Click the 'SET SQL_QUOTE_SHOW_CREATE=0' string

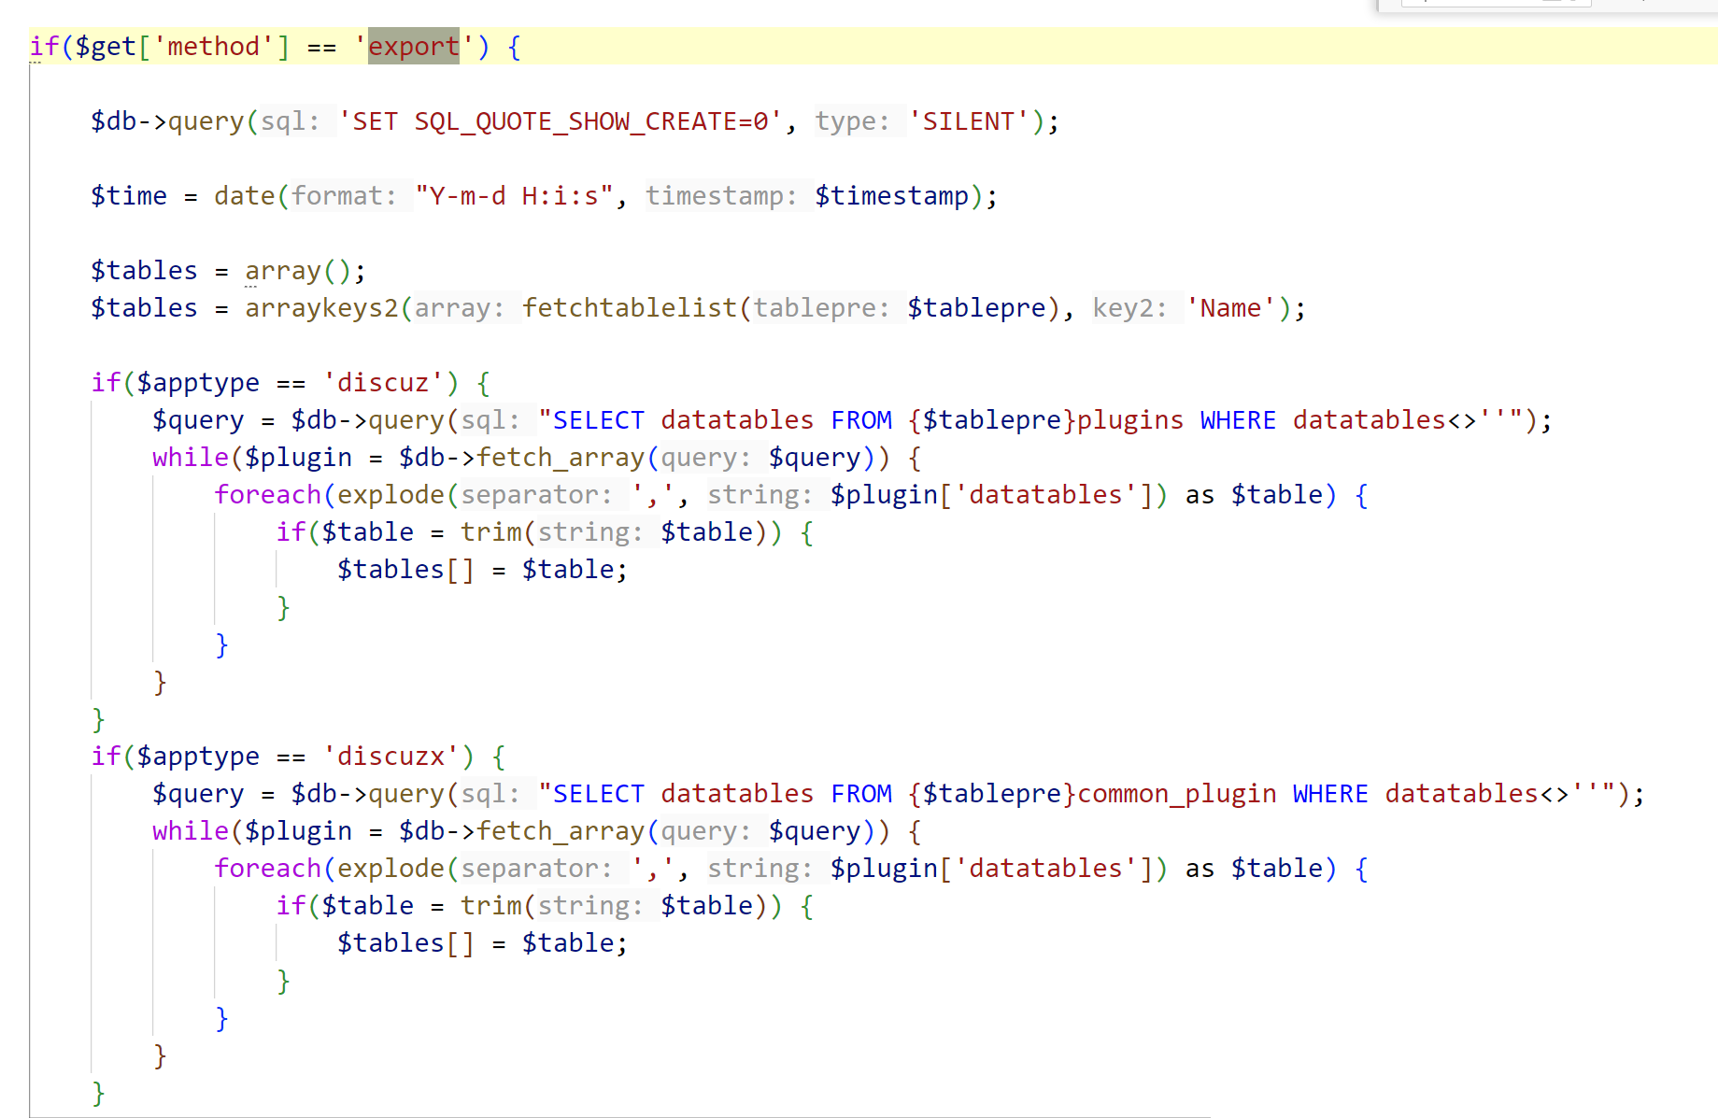[x=560, y=121]
